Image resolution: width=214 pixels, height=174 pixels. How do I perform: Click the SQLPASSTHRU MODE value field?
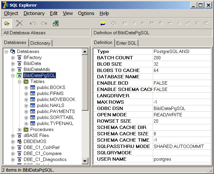coord(182,146)
